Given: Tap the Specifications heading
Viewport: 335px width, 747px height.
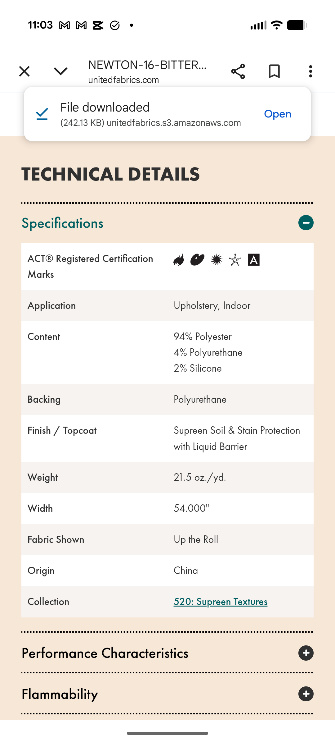Looking at the screenshot, I should pyautogui.click(x=62, y=223).
